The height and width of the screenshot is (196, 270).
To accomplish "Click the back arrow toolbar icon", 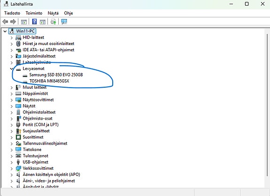I will click(5, 22).
